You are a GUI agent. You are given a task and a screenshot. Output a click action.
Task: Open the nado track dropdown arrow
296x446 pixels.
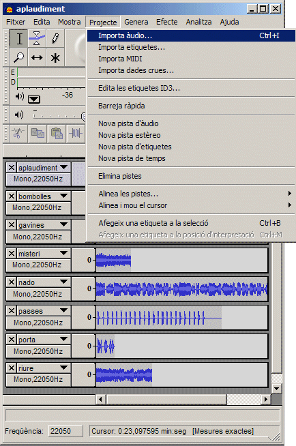(x=64, y=282)
